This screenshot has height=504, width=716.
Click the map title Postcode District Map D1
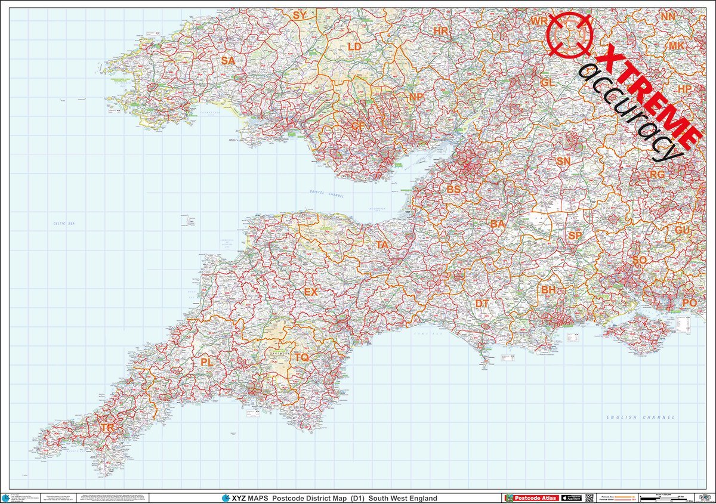point(319,499)
